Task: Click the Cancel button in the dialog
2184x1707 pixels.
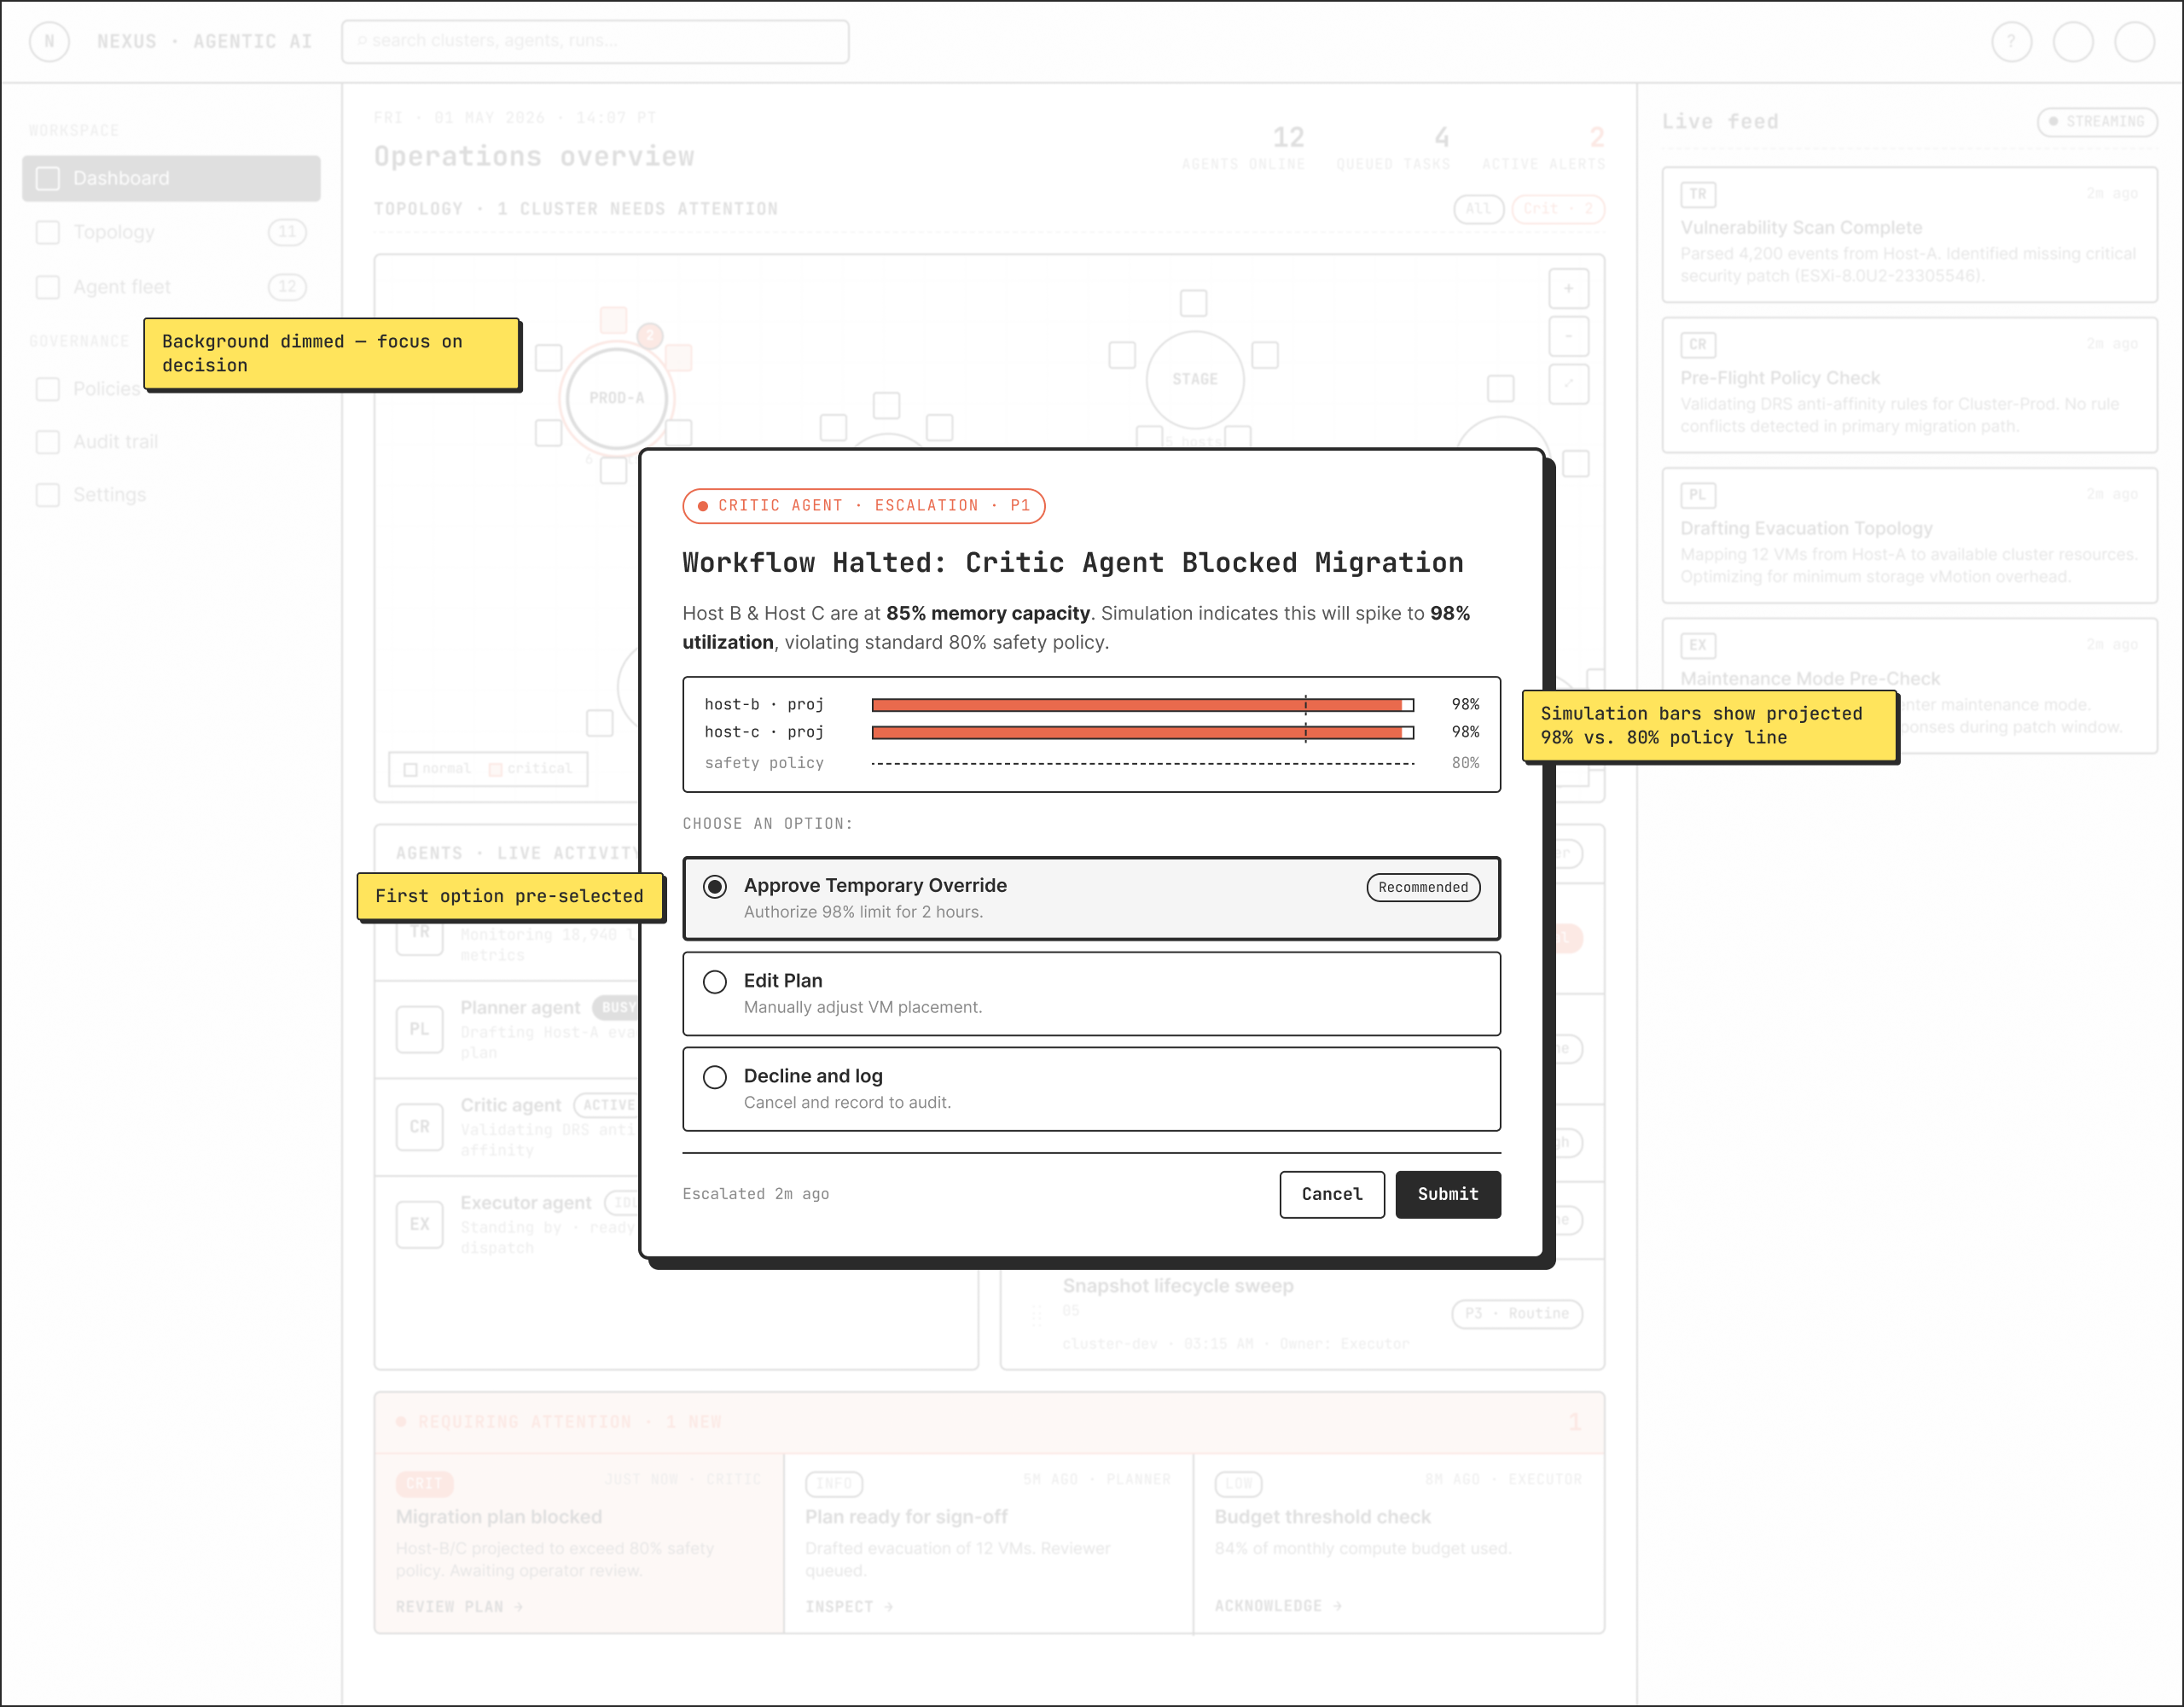Action: pos(1332,1194)
